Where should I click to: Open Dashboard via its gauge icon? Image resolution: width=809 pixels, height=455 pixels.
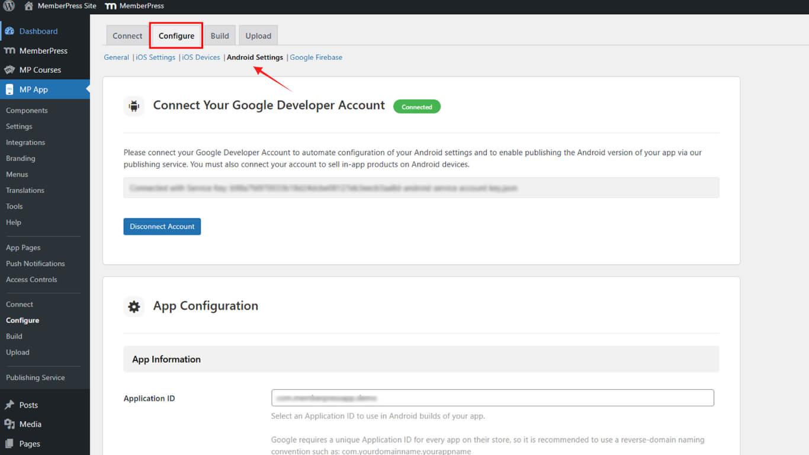point(9,31)
